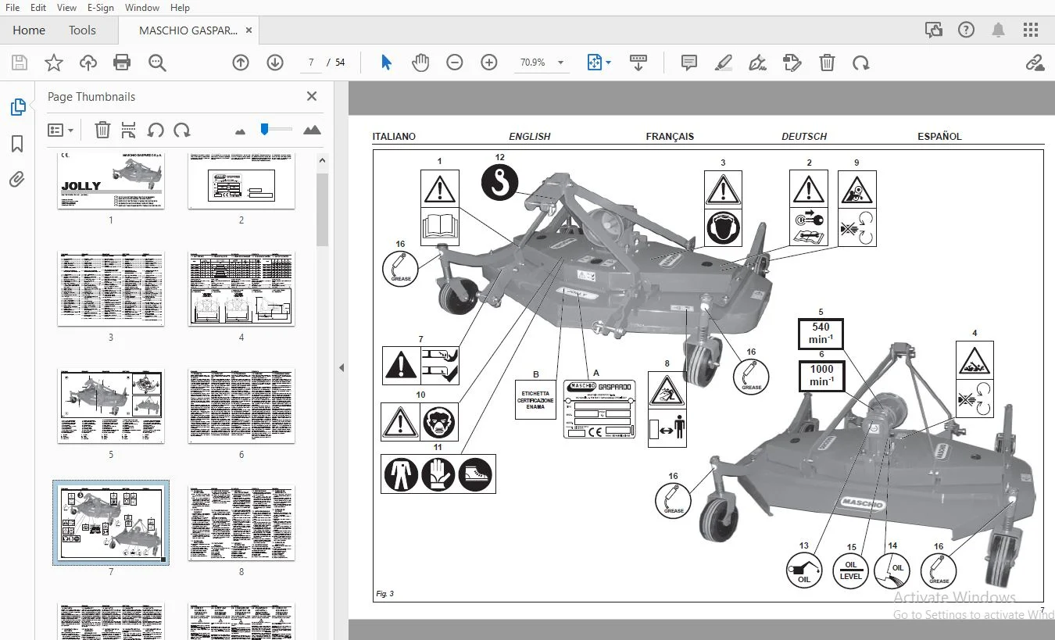Select the page 1 thumbnail
1055x640 pixels.
(x=111, y=181)
